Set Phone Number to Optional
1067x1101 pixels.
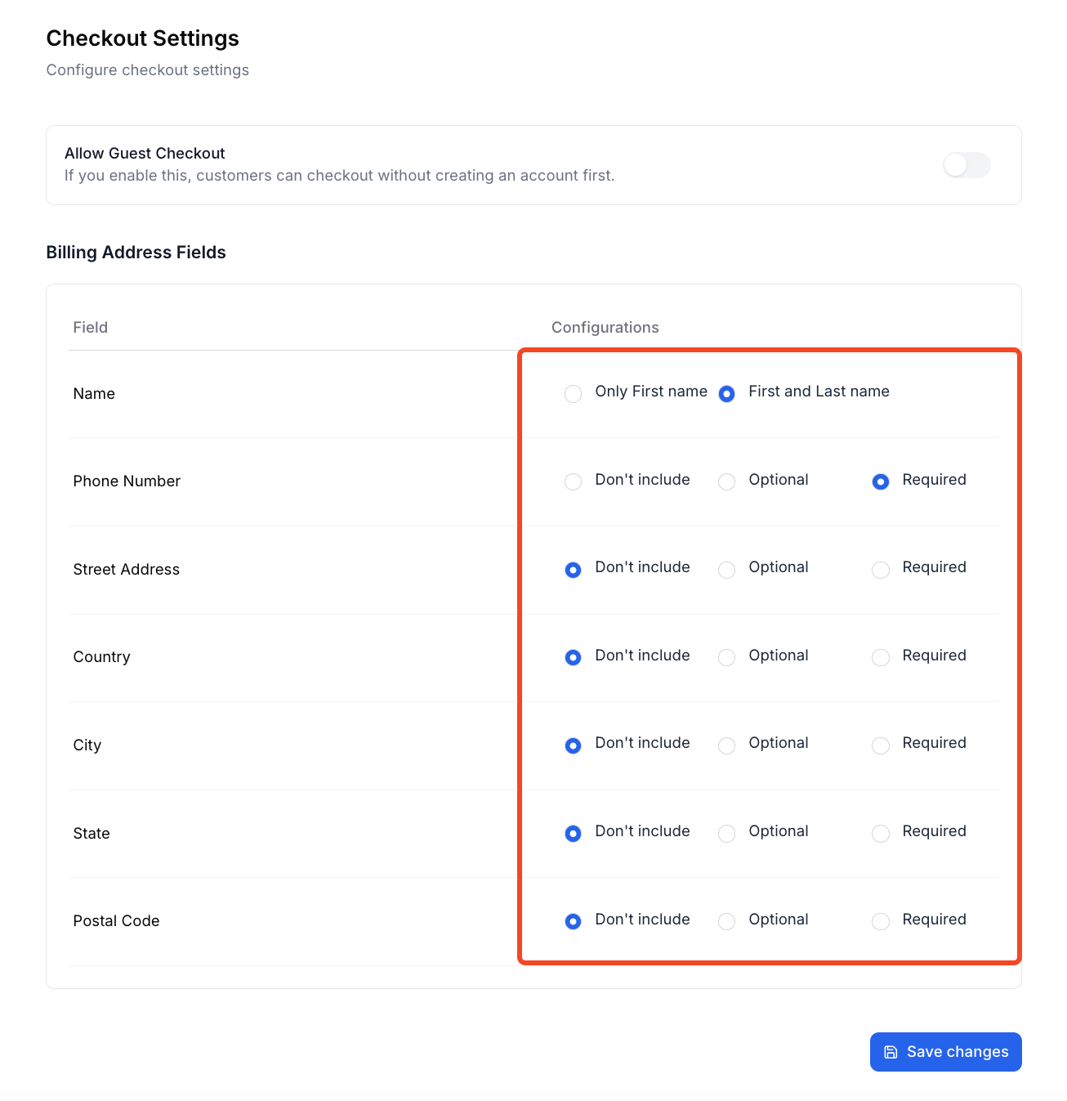726,481
